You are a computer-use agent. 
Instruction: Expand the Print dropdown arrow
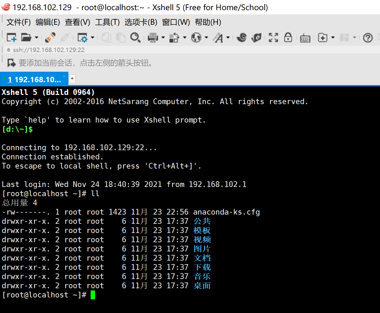coord(163,38)
